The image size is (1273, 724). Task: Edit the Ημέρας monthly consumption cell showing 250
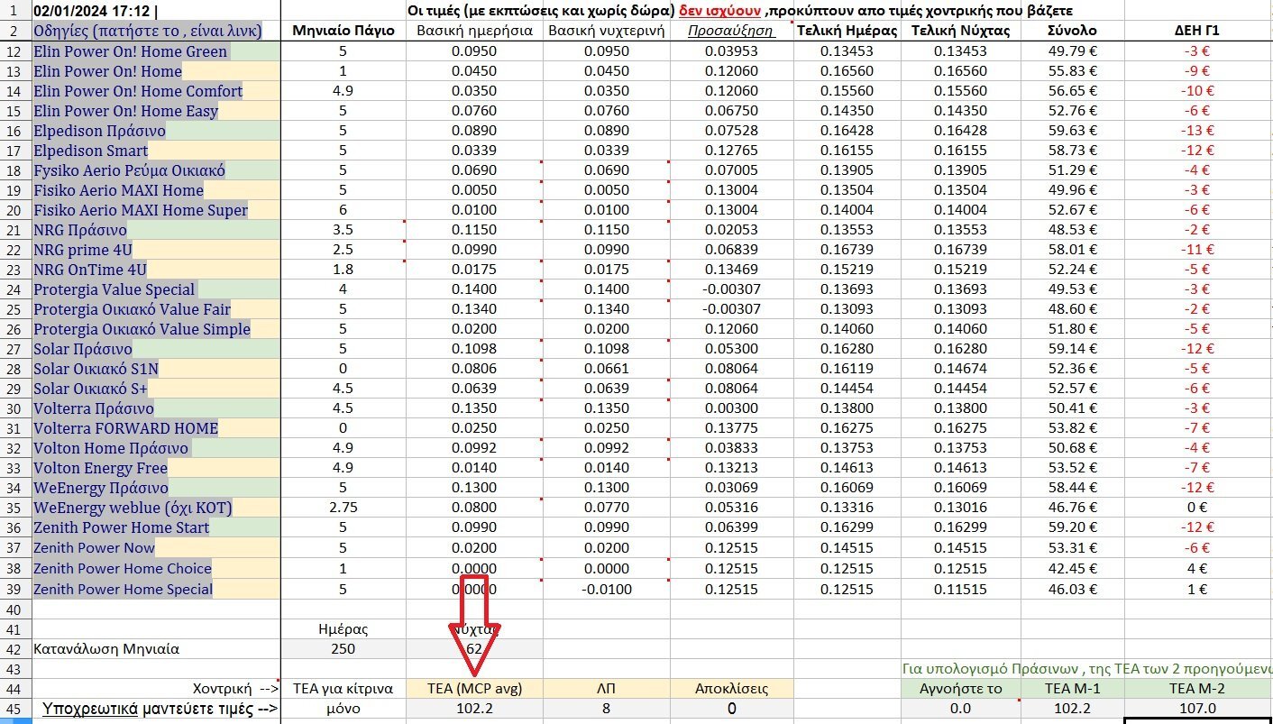[x=343, y=648]
